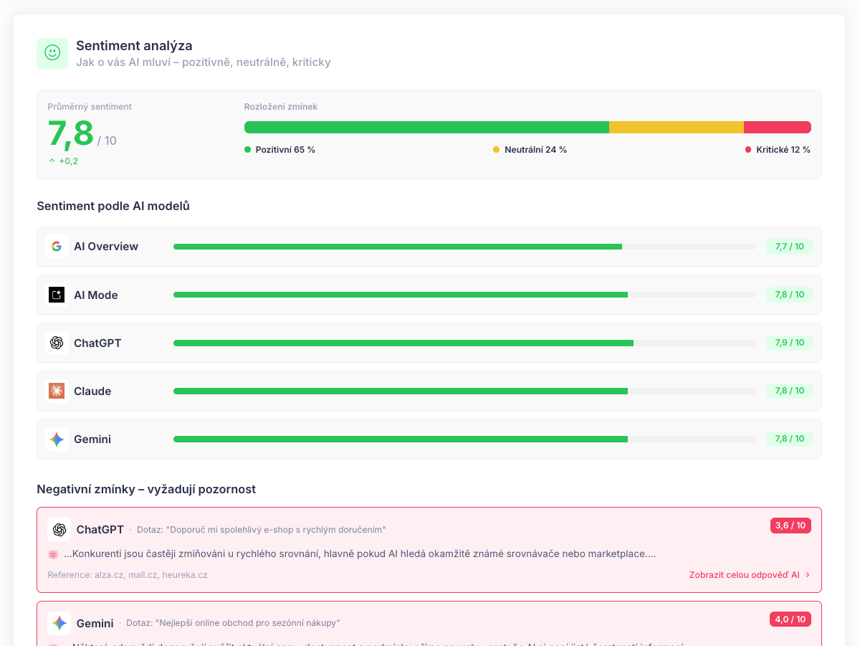Screen dimensions: 860x646
Task: Click the Negativní zmínky – vyžadují pozornost heading
Action: (146, 490)
